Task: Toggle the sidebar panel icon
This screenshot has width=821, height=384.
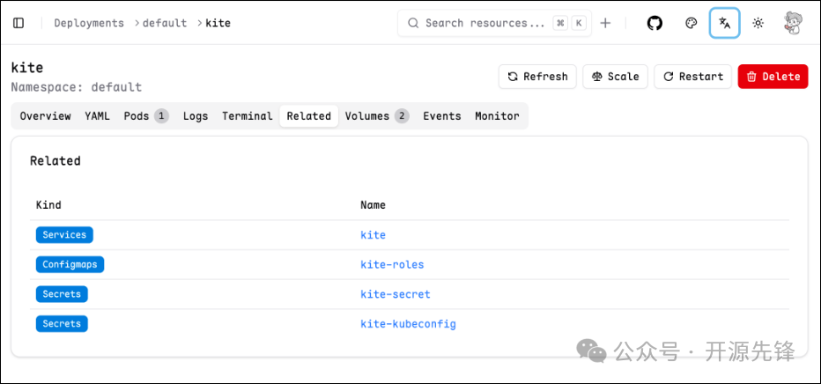Action: [18, 23]
